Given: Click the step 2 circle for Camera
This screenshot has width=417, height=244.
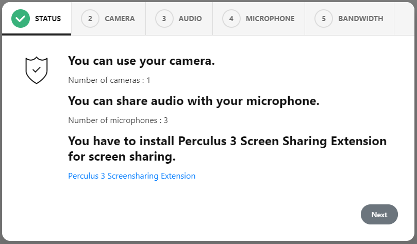Looking at the screenshot, I should point(90,19).
